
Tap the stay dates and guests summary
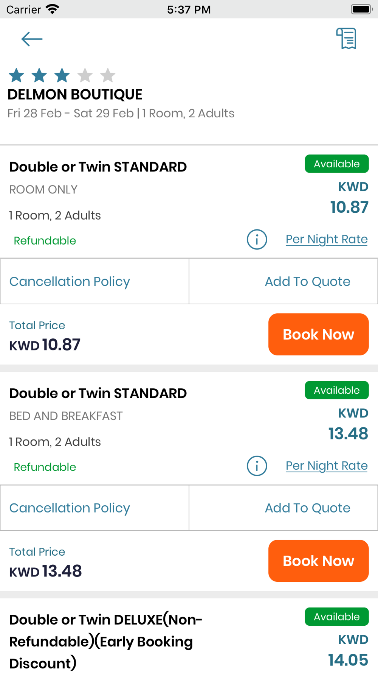(121, 114)
